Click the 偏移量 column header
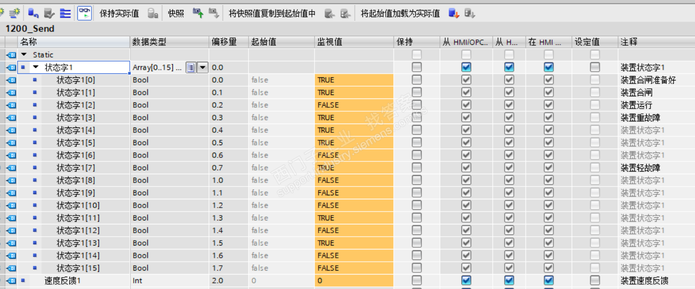This screenshot has height=289, width=695. pos(229,42)
